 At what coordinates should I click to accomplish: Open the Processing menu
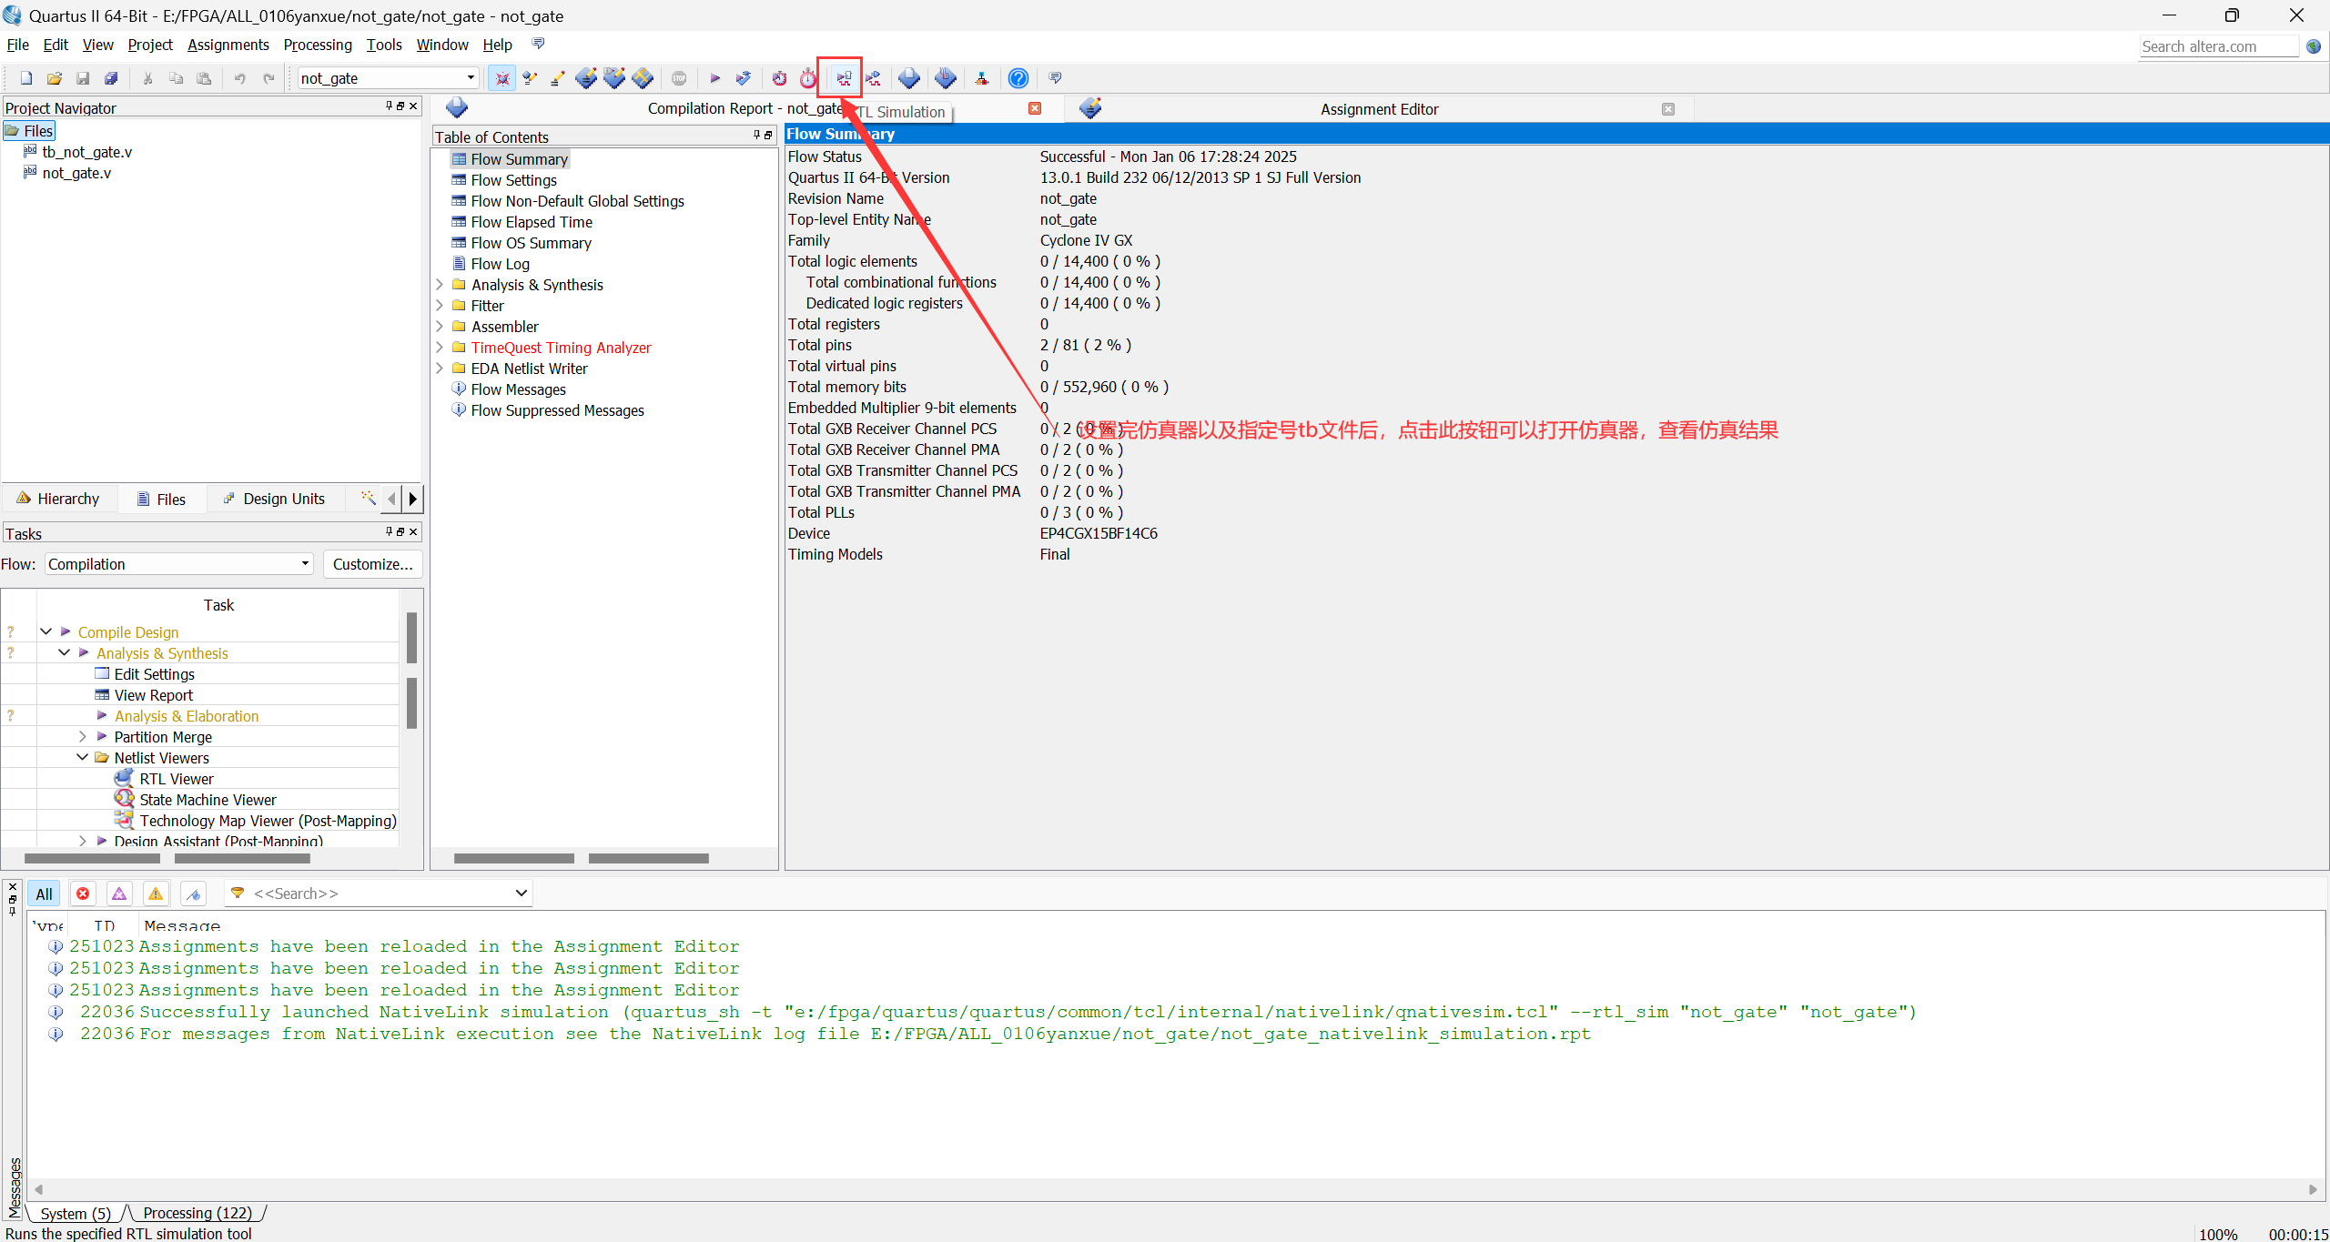coord(318,45)
